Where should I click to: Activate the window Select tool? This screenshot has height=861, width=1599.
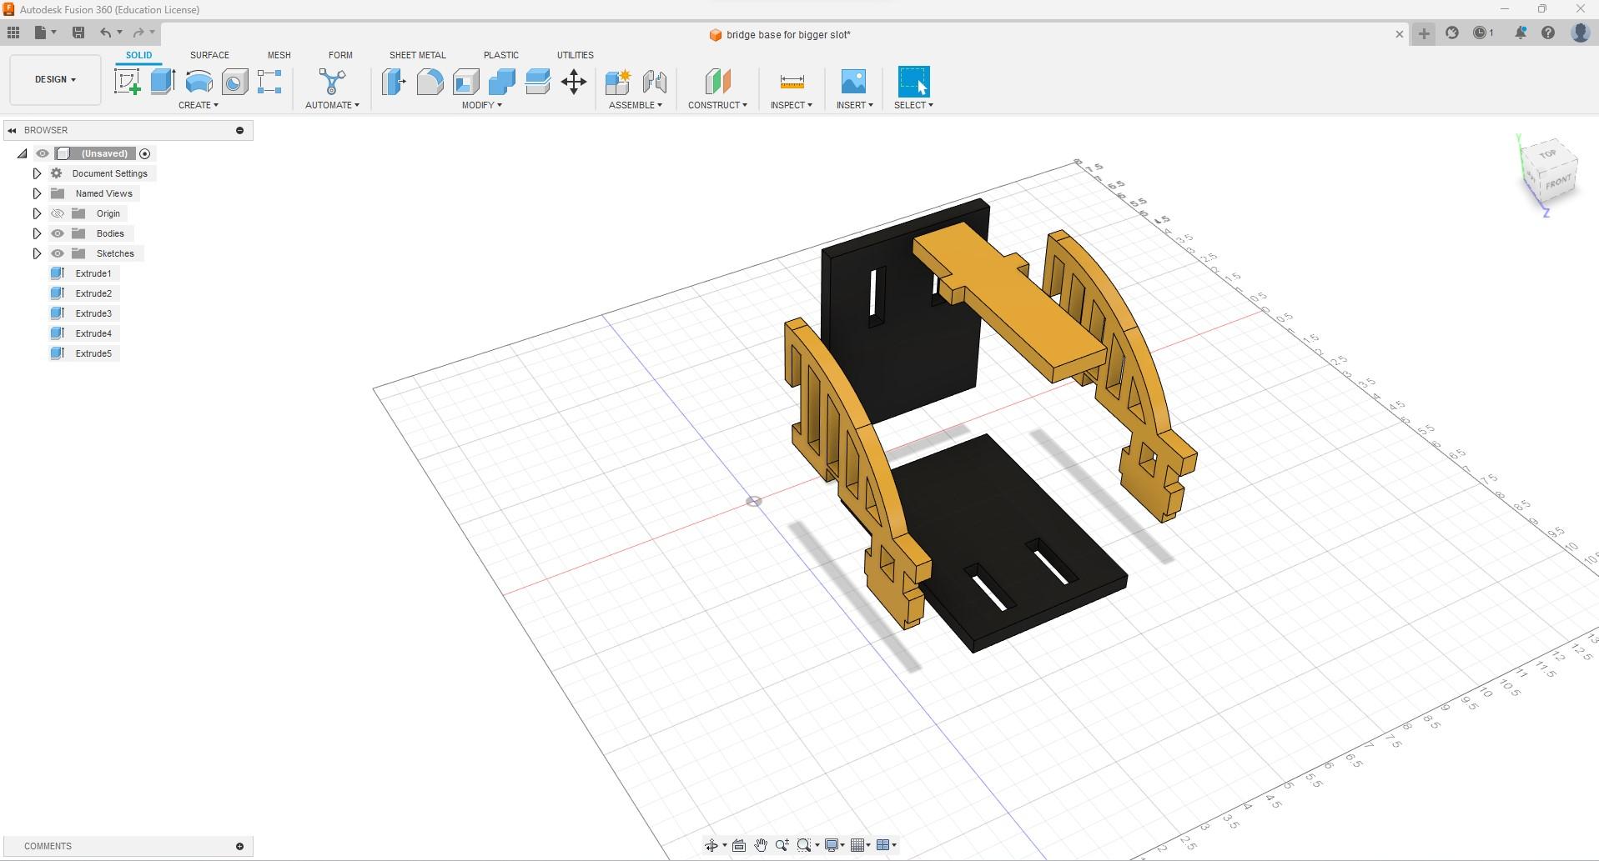click(x=913, y=82)
